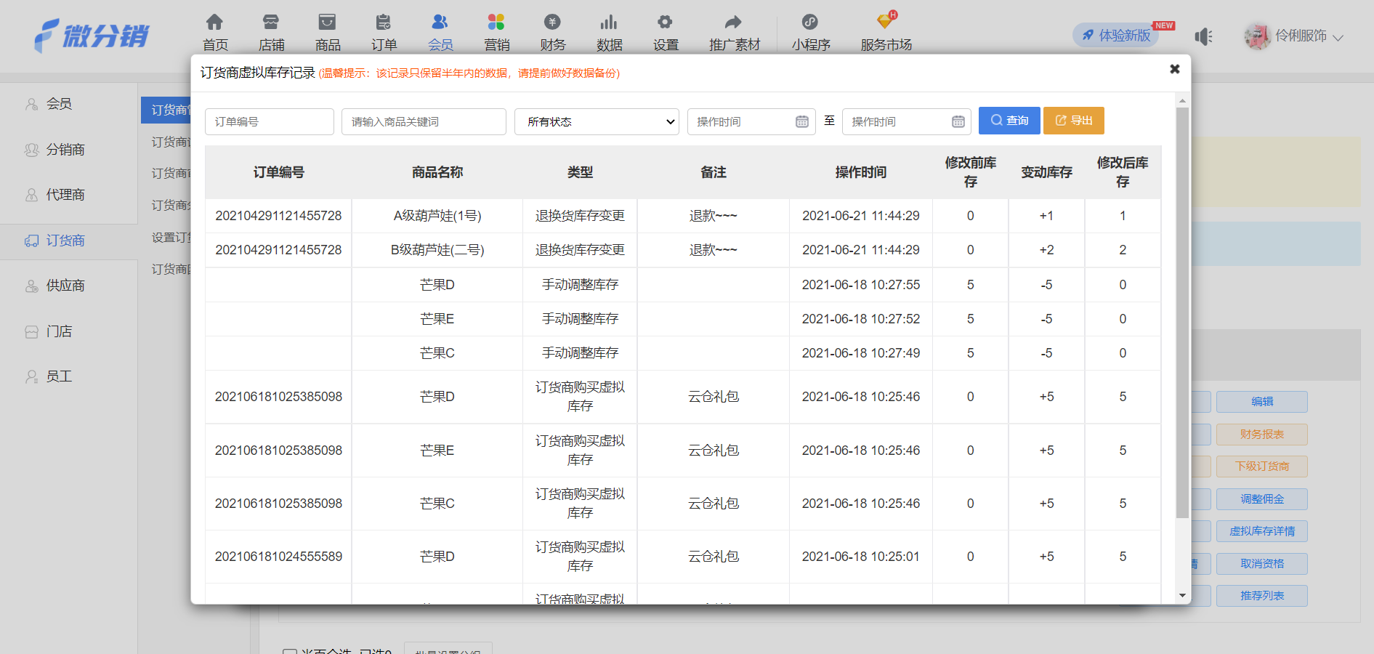Image resolution: width=1374 pixels, height=654 pixels.
Task: Click the home (首页) icon in top navigation
Action: 214,23
